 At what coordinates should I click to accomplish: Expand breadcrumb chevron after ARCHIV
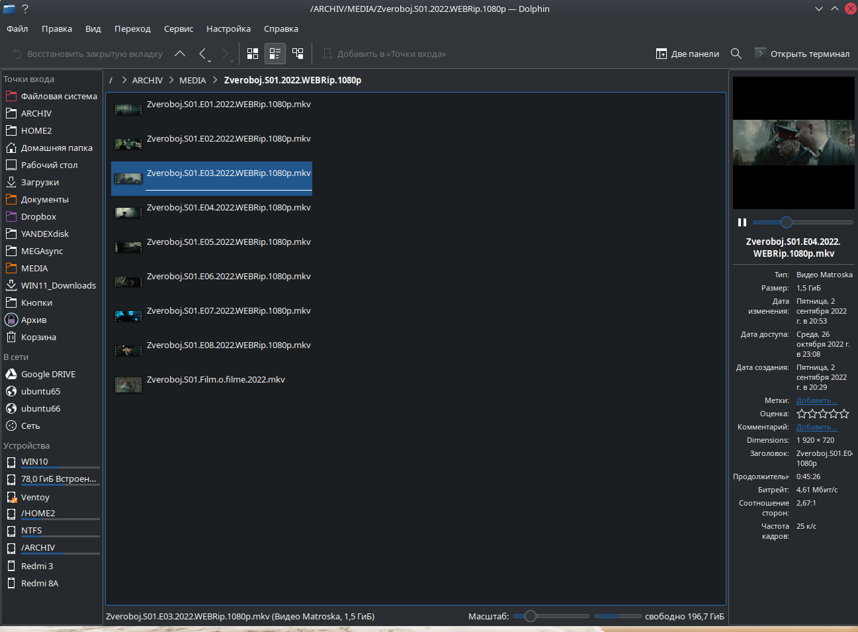click(x=171, y=80)
